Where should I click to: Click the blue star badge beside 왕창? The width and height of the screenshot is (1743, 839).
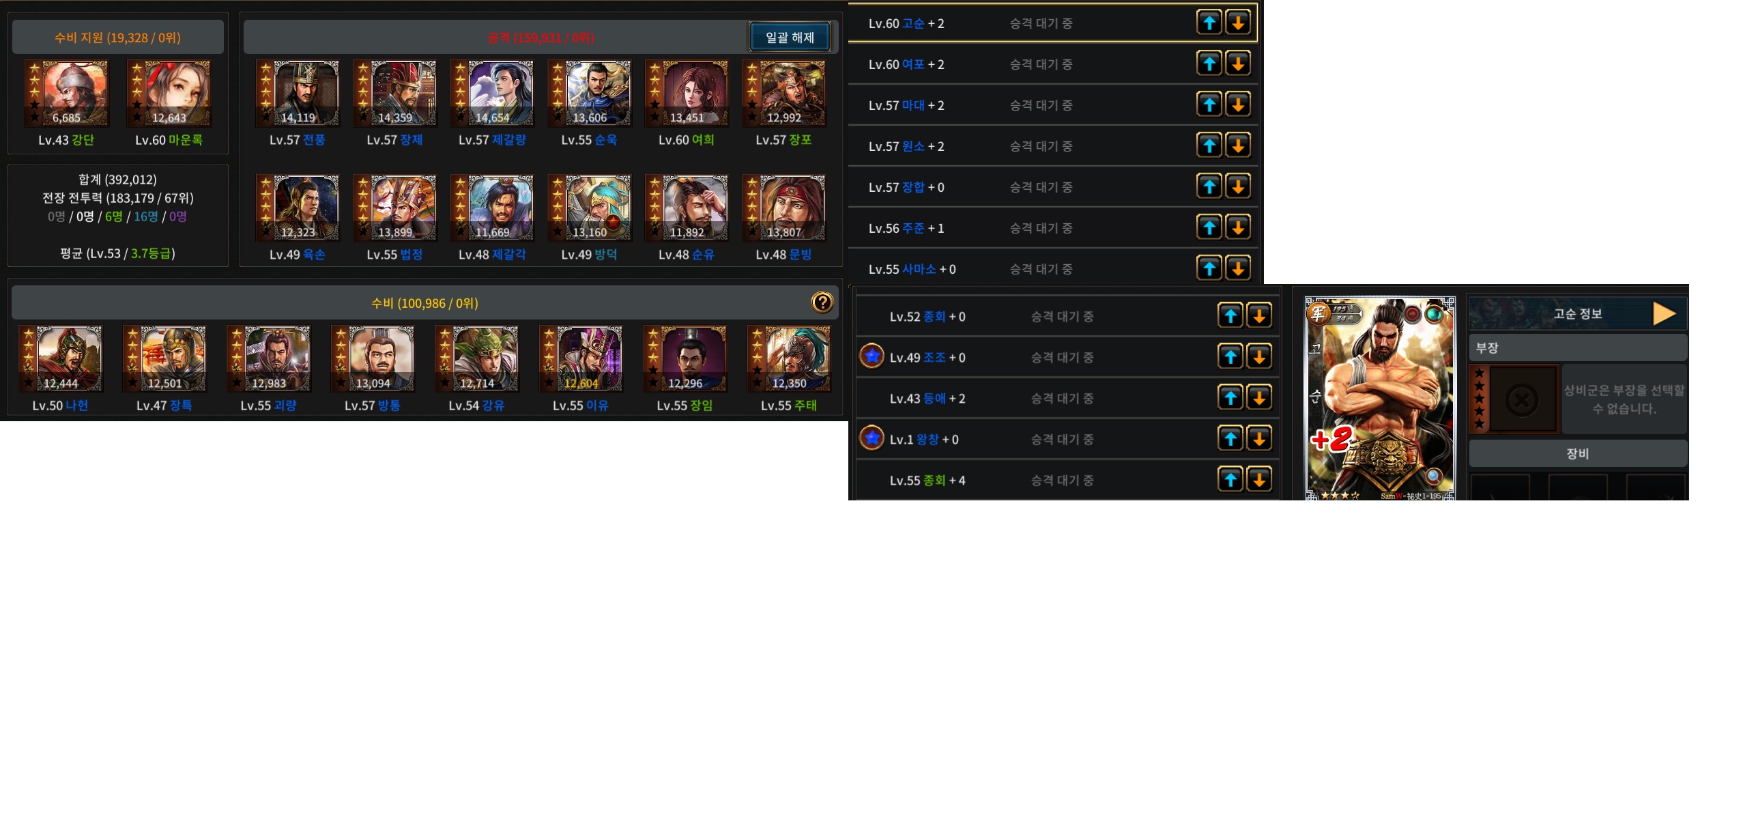pos(871,438)
